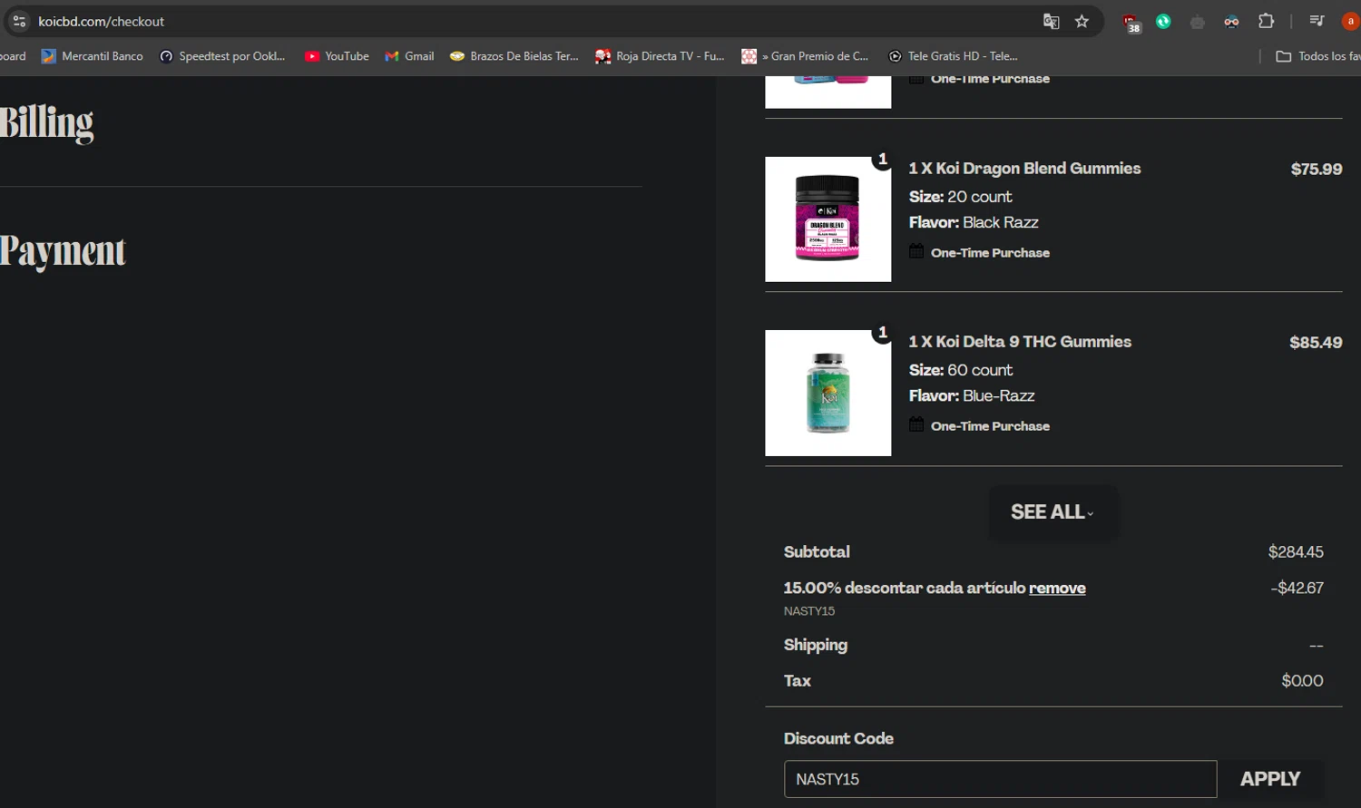The image size is (1361, 808).
Task: Bookmark this page with the star icon
Action: pos(1082,21)
